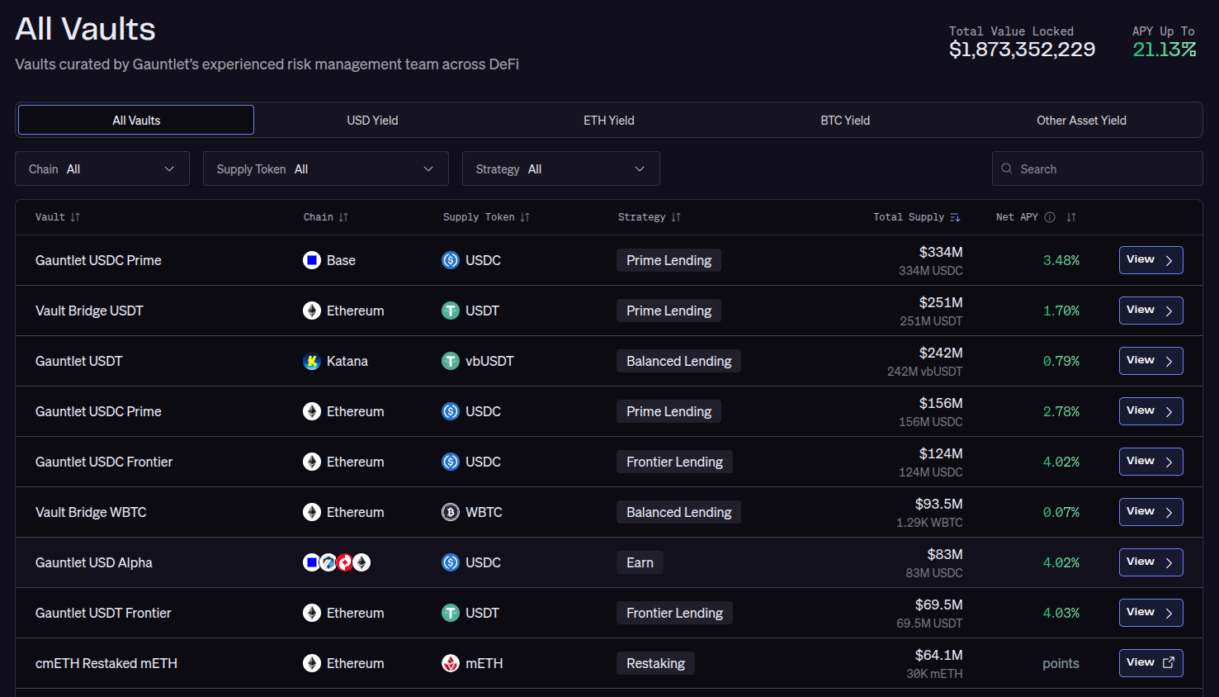The image size is (1219, 697).
Task: Sort by Supply Token column
Action: (x=525, y=217)
